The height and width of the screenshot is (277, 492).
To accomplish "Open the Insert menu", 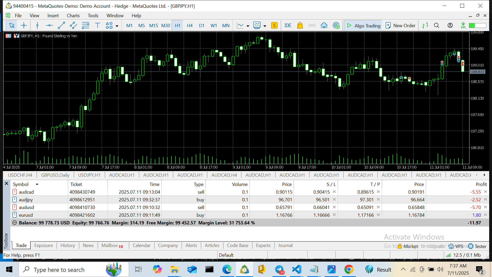I will tap(53, 16).
